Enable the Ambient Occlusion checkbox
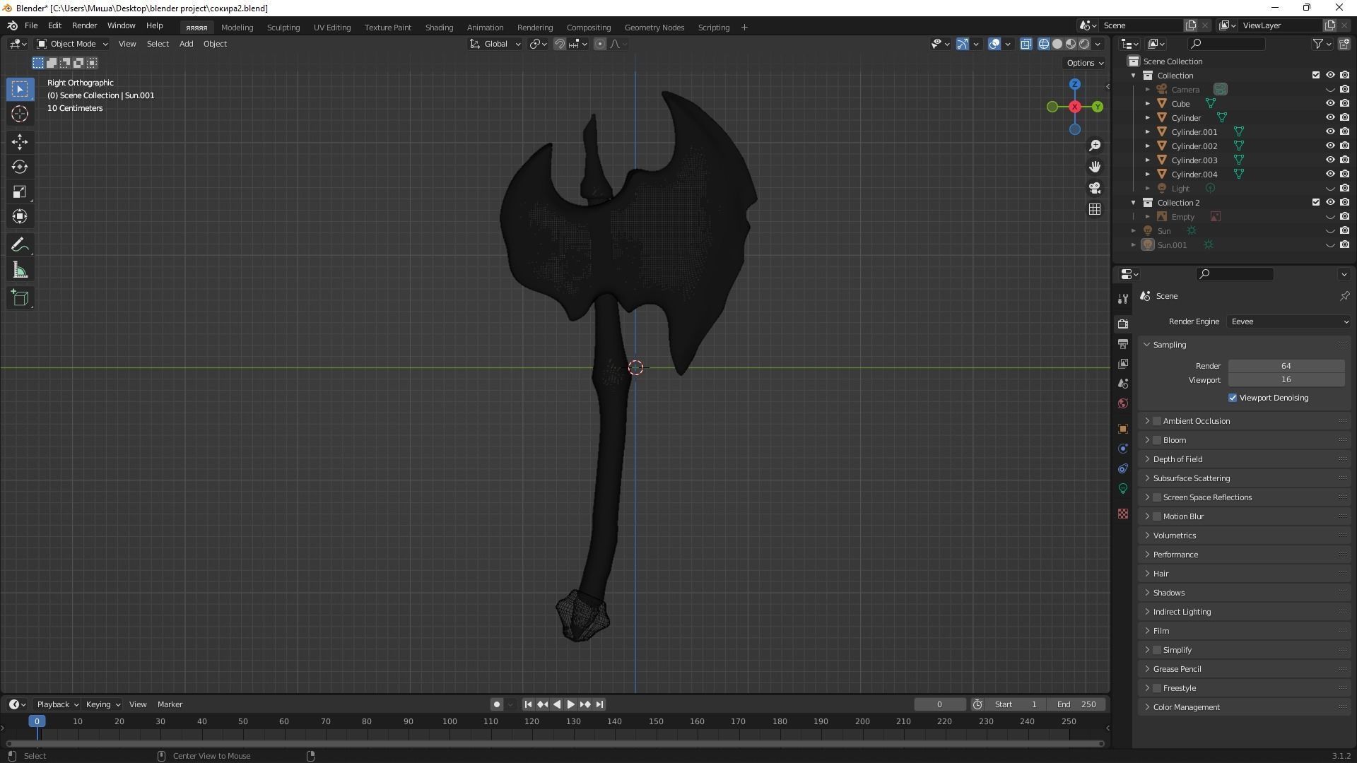Image resolution: width=1357 pixels, height=763 pixels. click(1158, 420)
